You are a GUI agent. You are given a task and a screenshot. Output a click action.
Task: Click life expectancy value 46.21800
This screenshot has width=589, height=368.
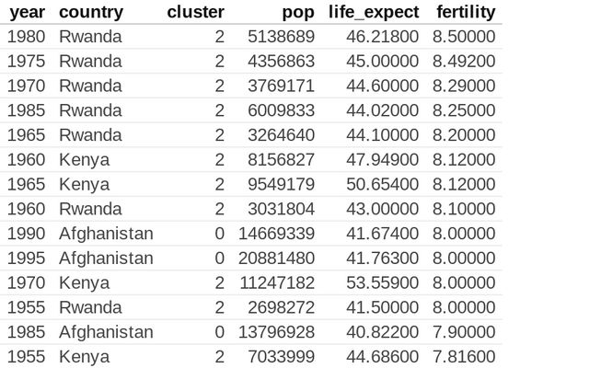(x=375, y=37)
